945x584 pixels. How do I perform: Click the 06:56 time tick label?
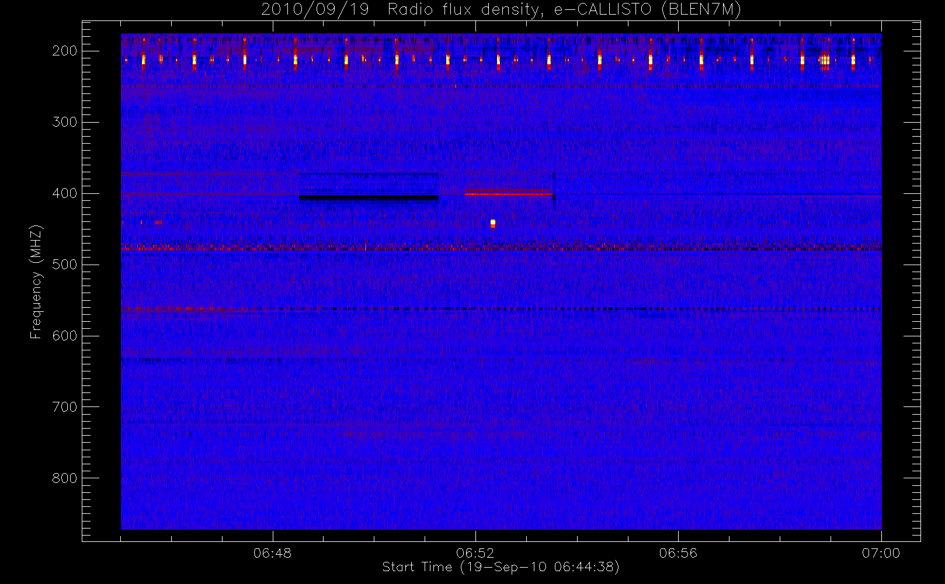678,553
